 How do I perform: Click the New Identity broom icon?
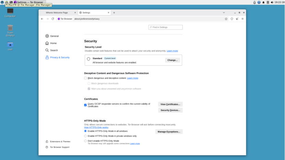pyautogui.click(x=237, y=19)
